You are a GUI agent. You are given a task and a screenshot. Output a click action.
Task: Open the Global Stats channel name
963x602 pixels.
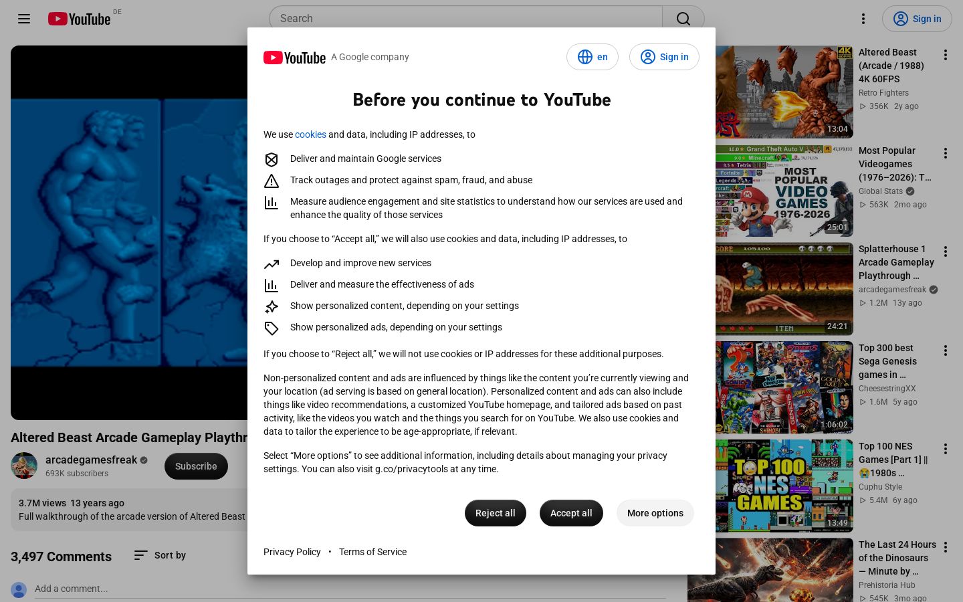(x=881, y=191)
